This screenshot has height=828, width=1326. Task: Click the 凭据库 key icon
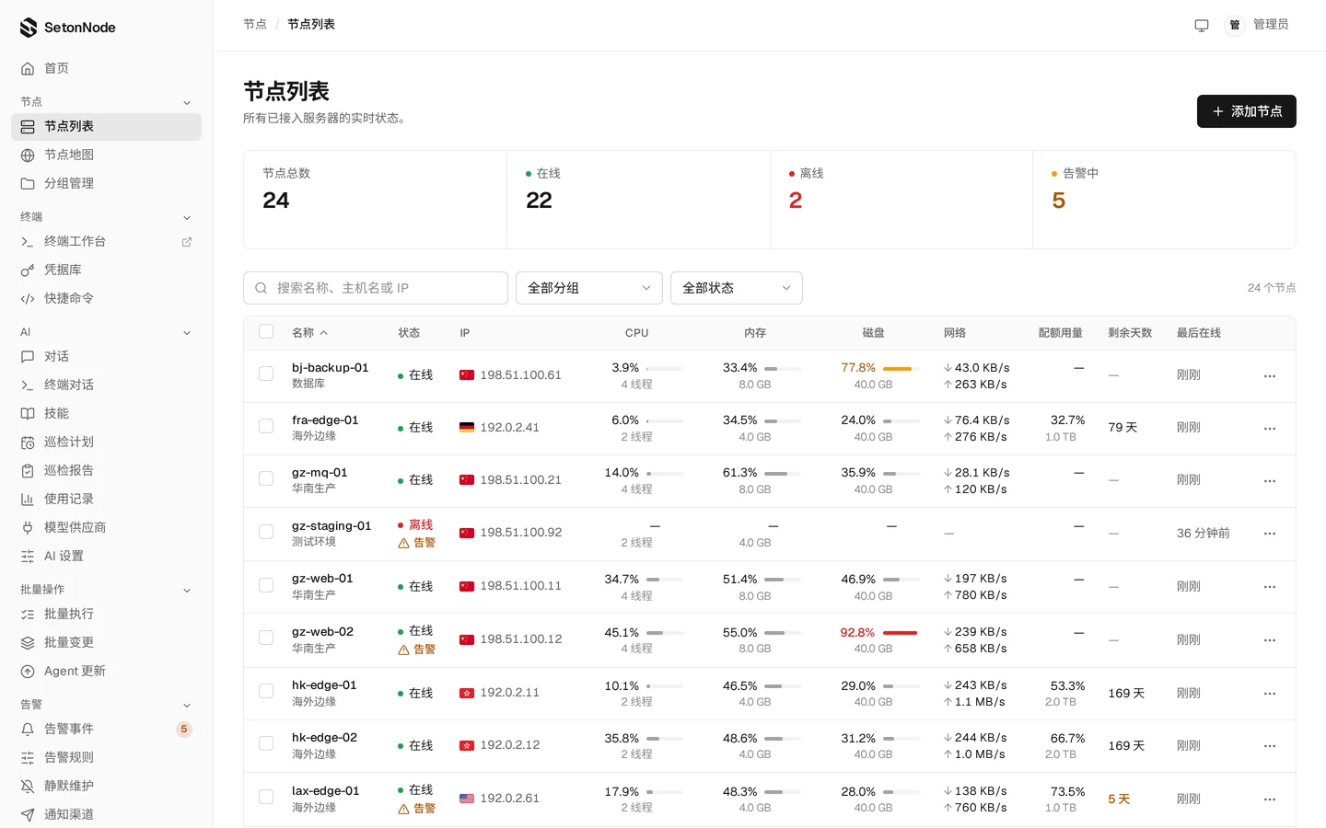pos(28,270)
